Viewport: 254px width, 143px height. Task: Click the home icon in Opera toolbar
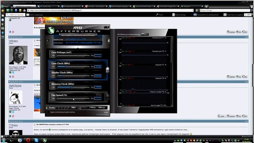(x=24, y=10)
